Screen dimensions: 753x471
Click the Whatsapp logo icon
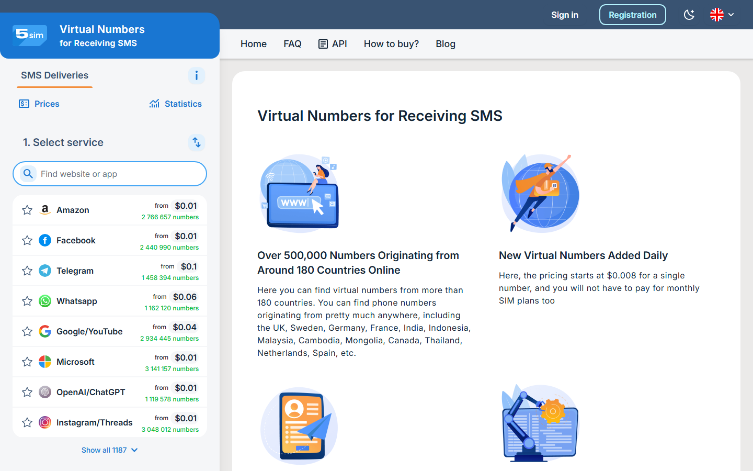tap(45, 301)
